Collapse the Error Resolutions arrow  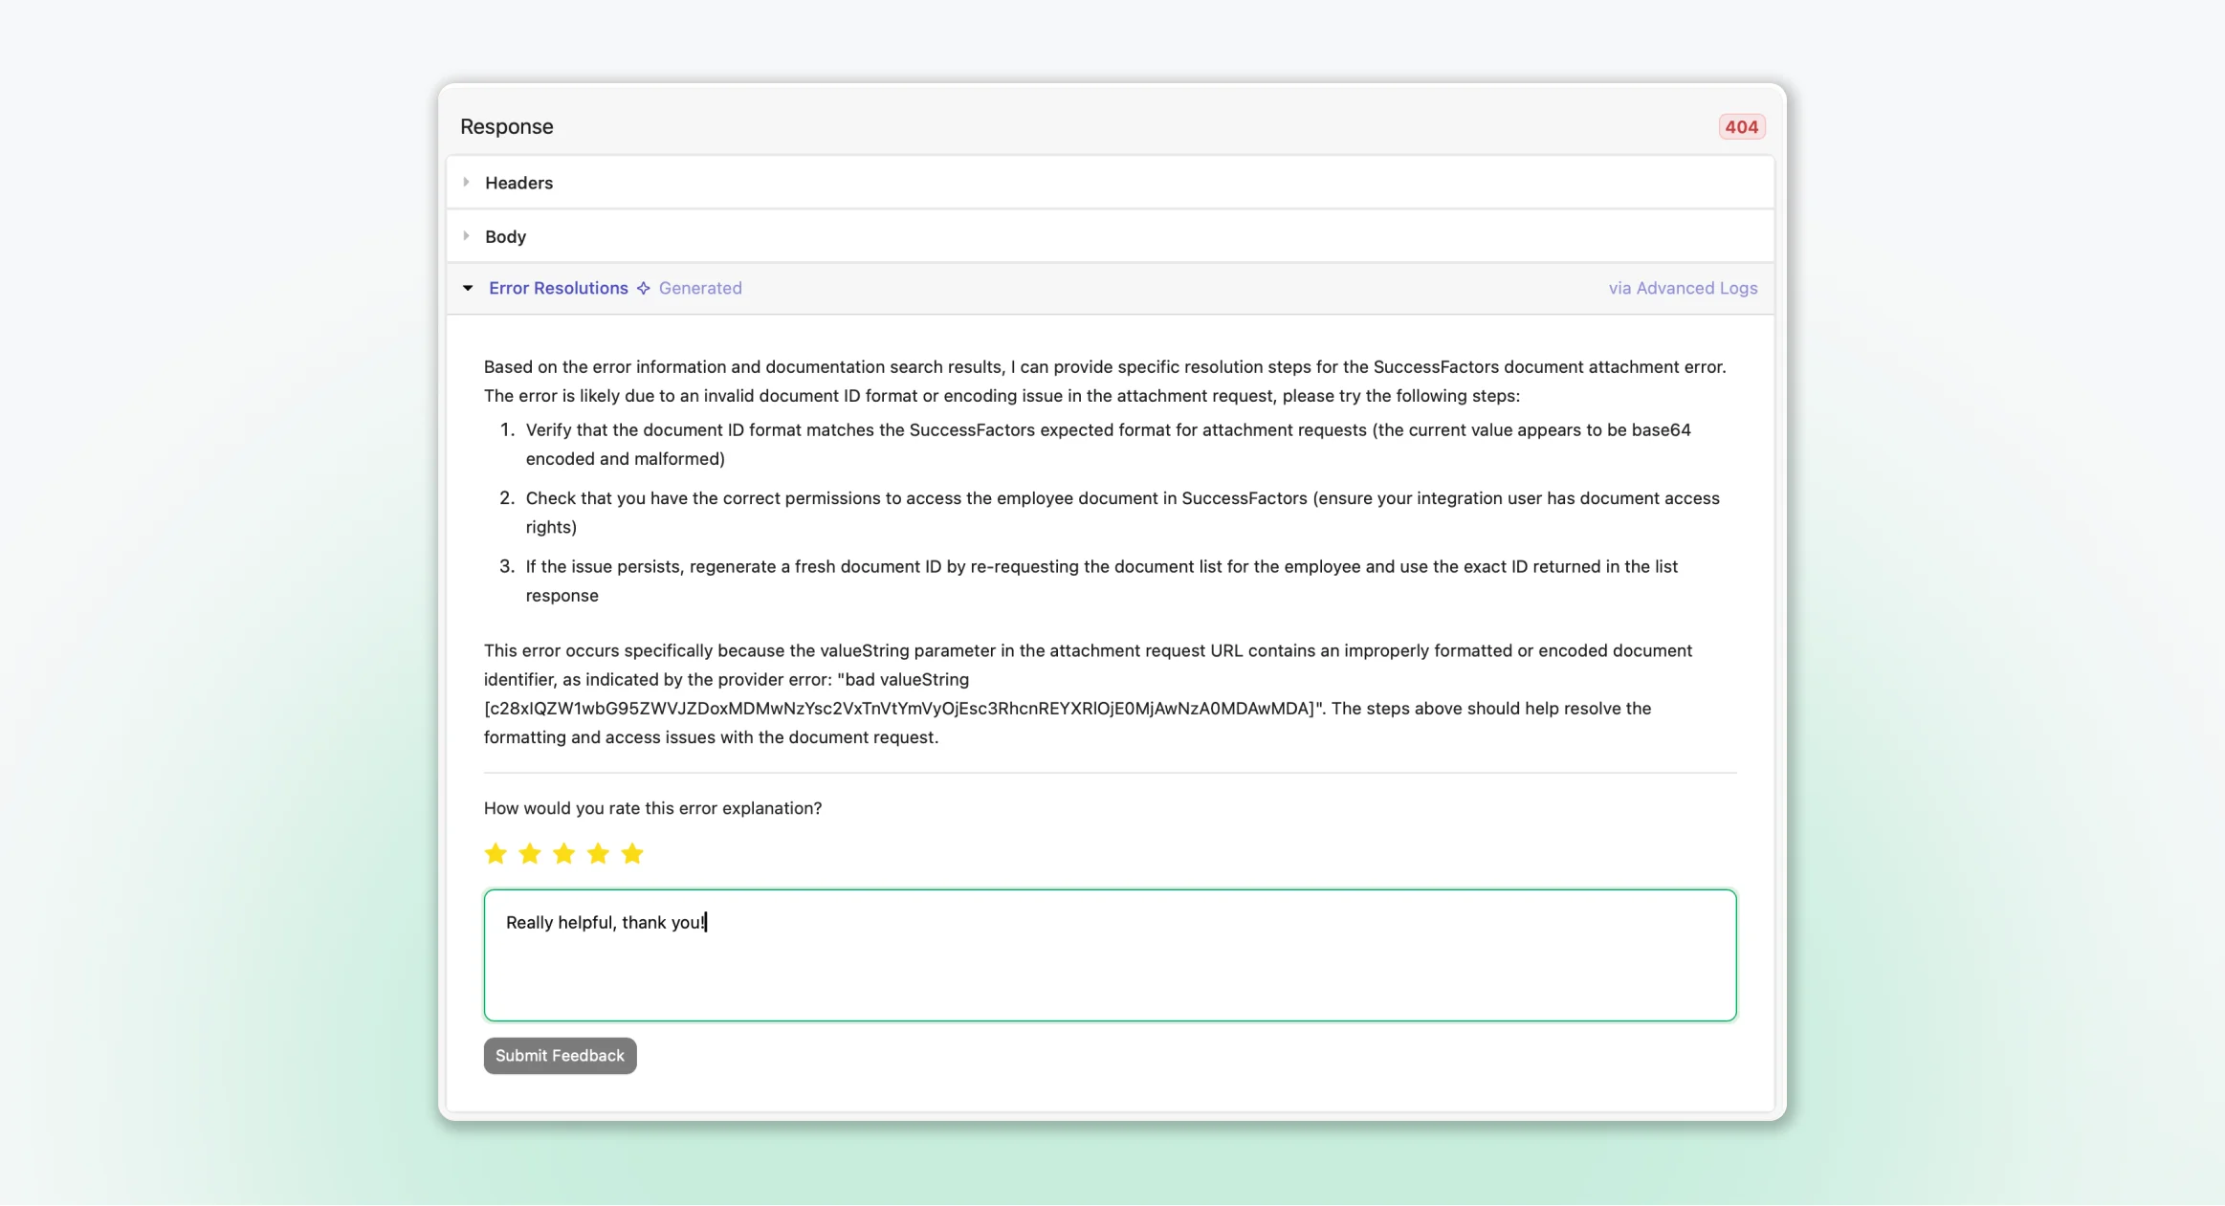coord(468,289)
